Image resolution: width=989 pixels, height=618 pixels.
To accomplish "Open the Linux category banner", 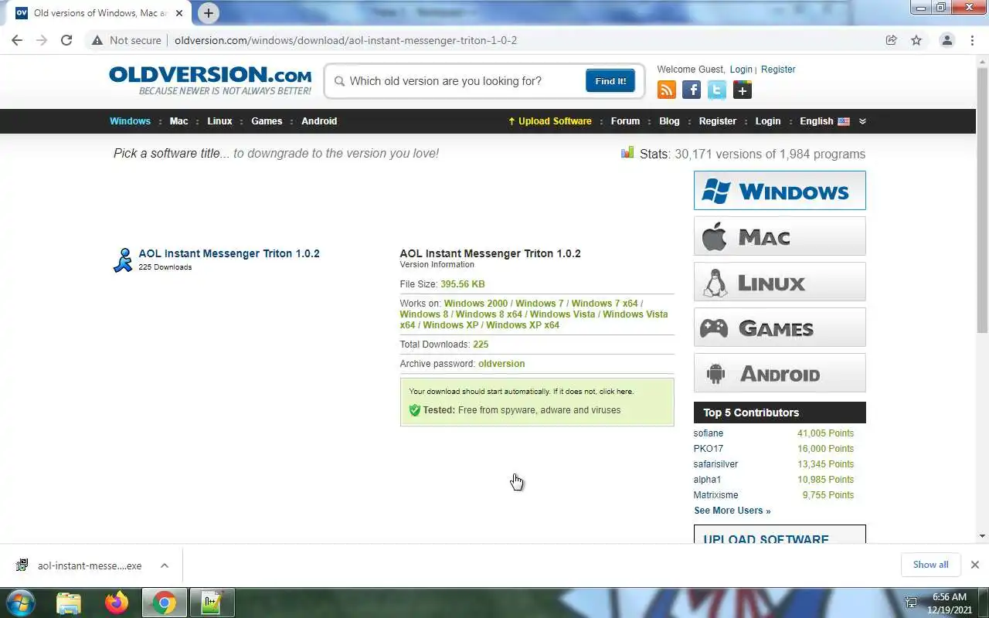I will (780, 282).
